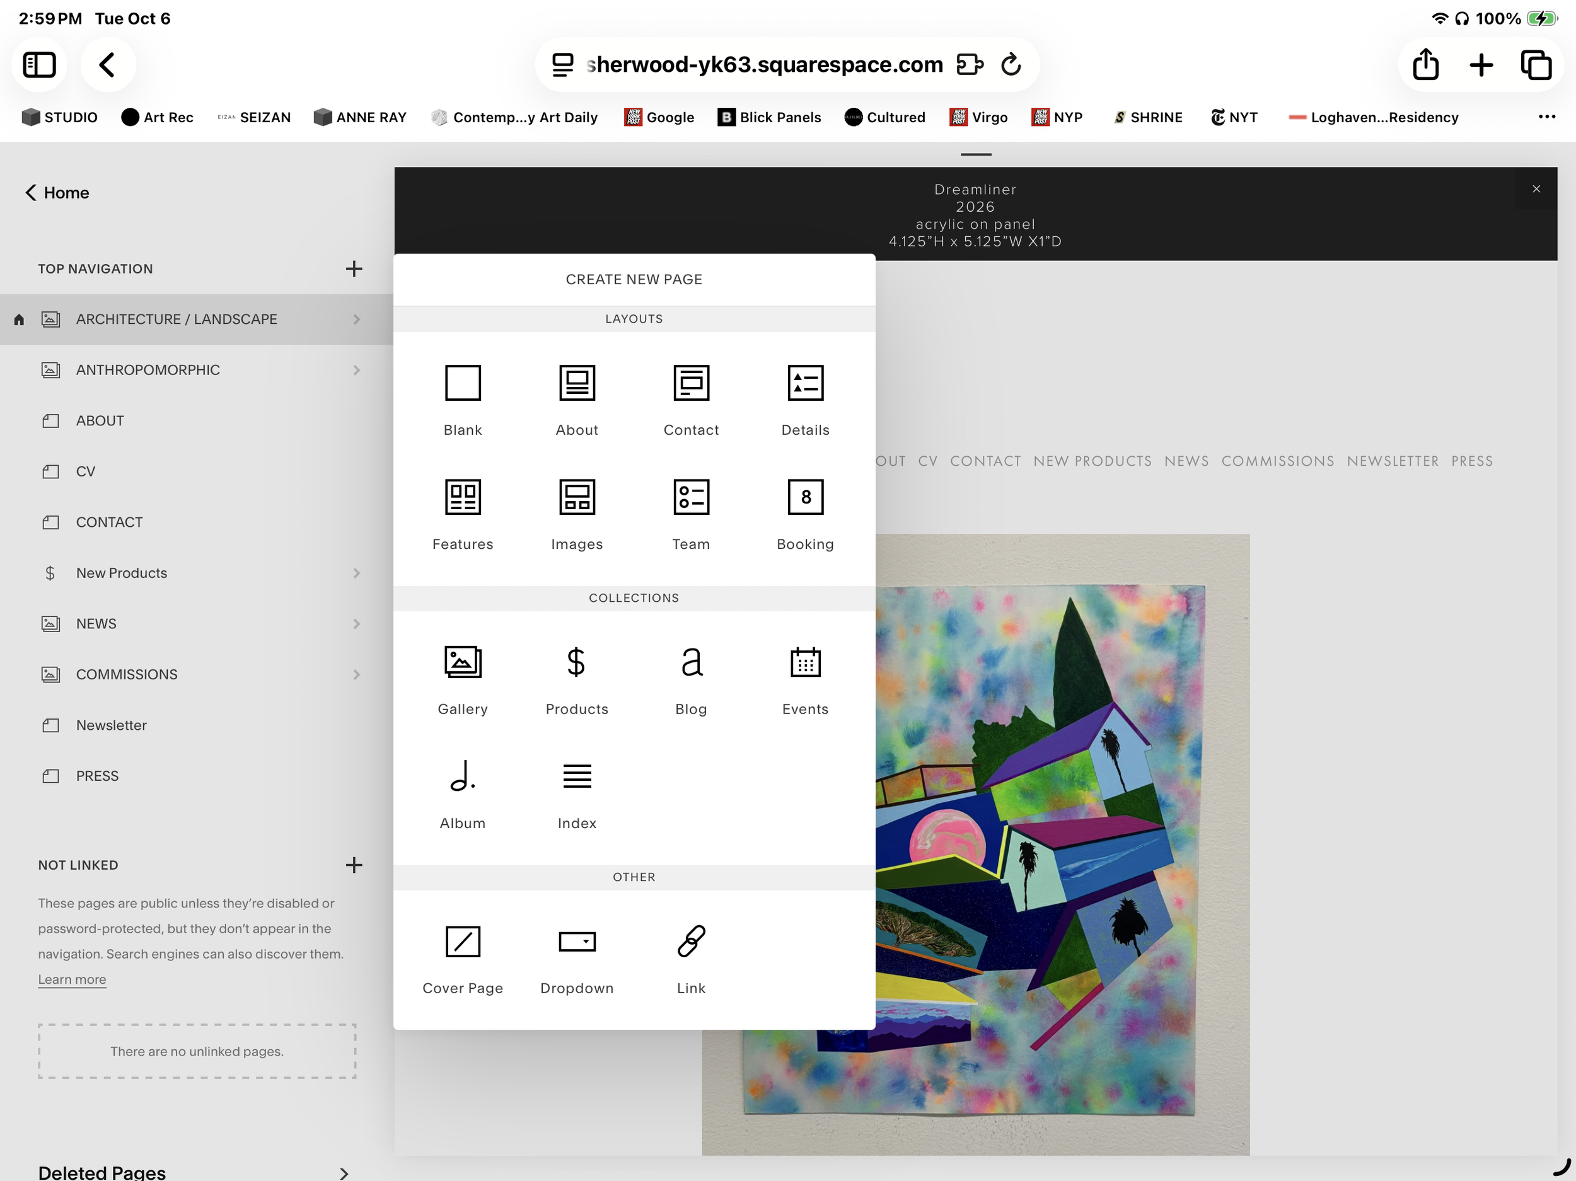Add page to Not Linked section

[354, 865]
